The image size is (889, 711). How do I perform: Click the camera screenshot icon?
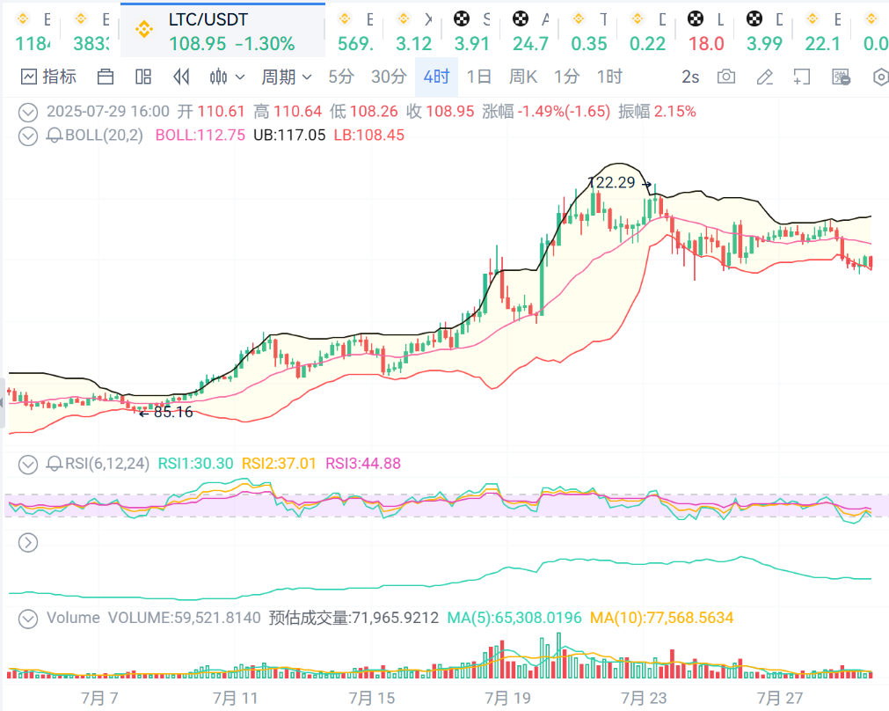pyautogui.click(x=726, y=77)
